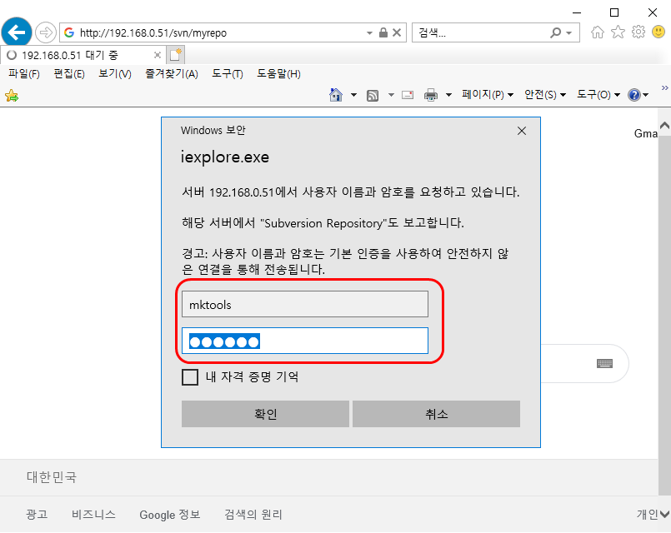
Task: Open the 파일(F) menu
Action: click(24, 74)
